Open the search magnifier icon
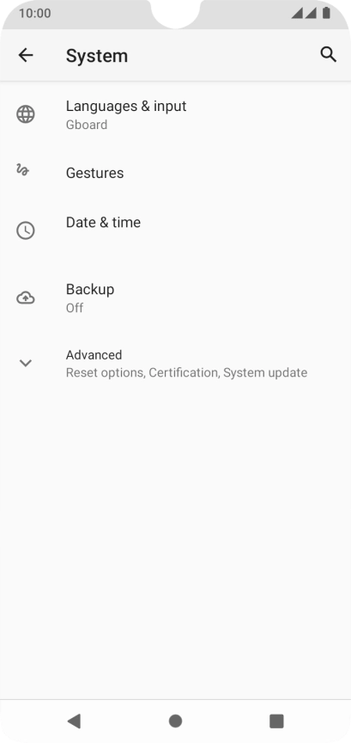This screenshot has width=351, height=743. pos(329,54)
